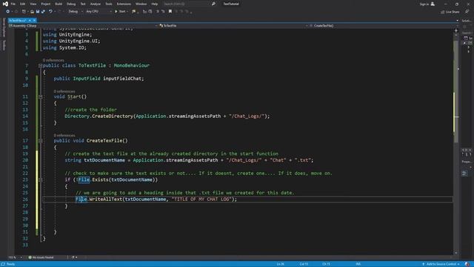Screen dimensions: 474x267
Task: Open the Debug configuration dropdown
Action: (x=76, y=12)
